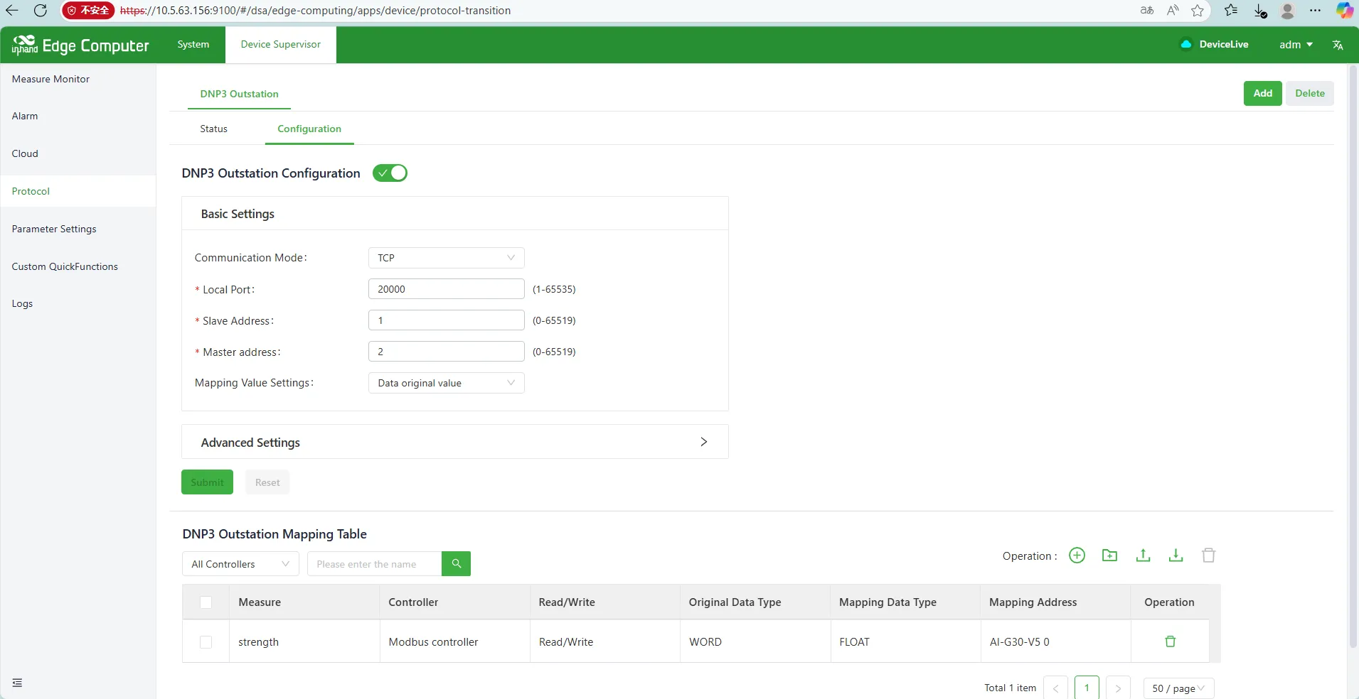
Task: Click the Submit button
Action: (x=207, y=482)
